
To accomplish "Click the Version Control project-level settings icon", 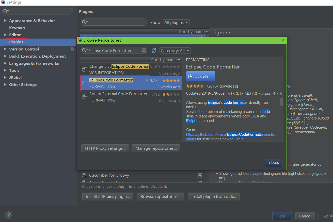I will click(72, 49).
